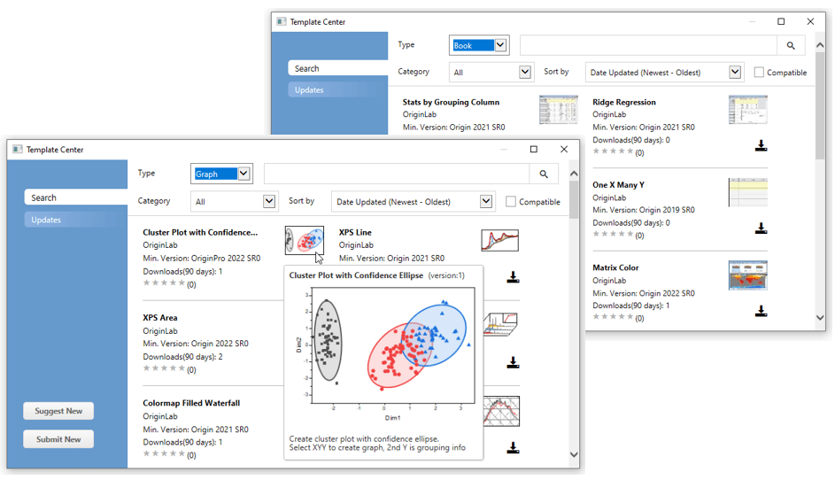Viewport: 835px width, 480px height.
Task: Open Sort by dropdown in Book window
Action: (664, 72)
